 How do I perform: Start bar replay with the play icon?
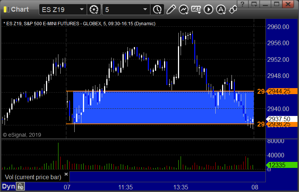[209, 9]
